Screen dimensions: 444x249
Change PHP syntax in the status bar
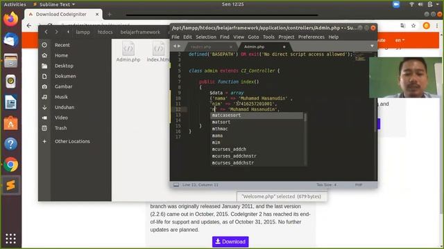point(359,185)
